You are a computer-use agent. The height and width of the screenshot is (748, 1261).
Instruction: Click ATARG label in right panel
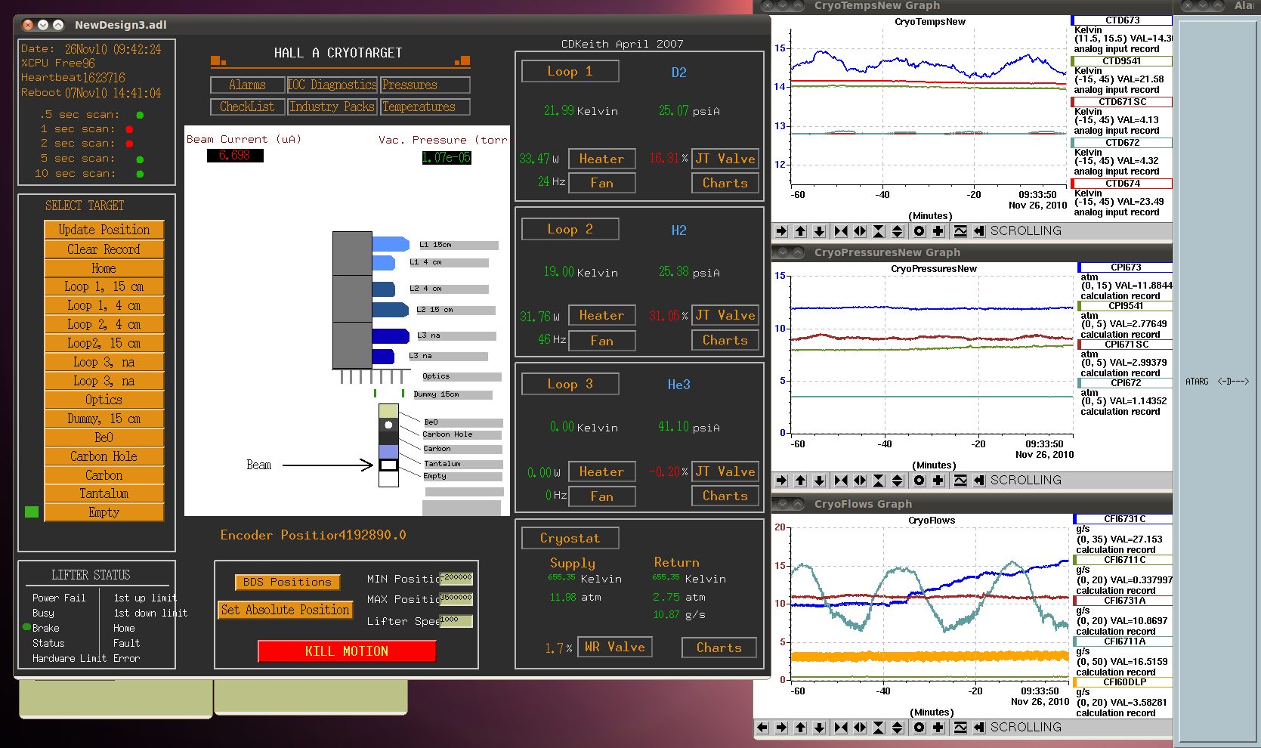click(1197, 382)
